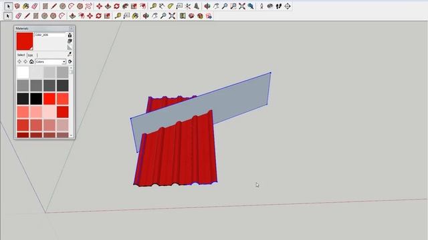This screenshot has height=240, width=428.
Task: Switch to the Select tab
Action: point(21,55)
